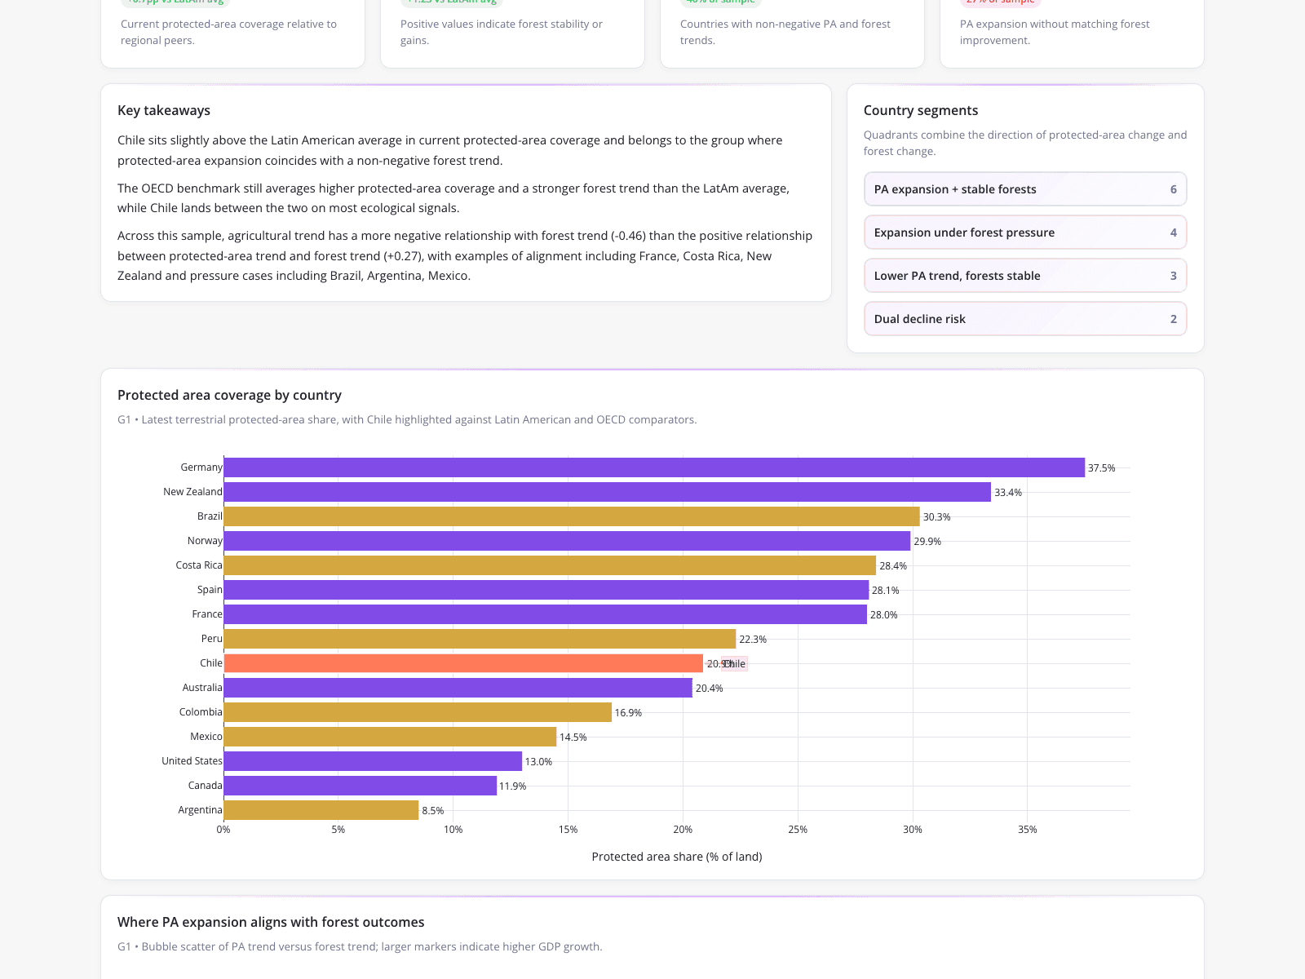The width and height of the screenshot is (1305, 979).
Task: Click the 'G1 • Latest terrestrial protected-area share' subtitle
Action: click(x=407, y=419)
